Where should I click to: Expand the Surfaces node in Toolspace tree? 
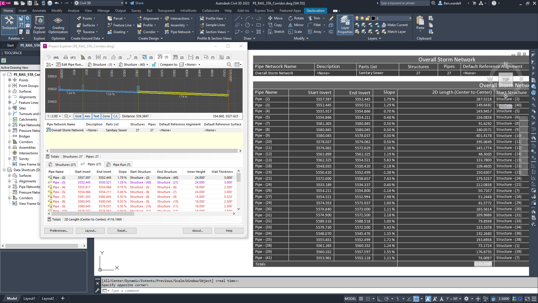[x=9, y=91]
